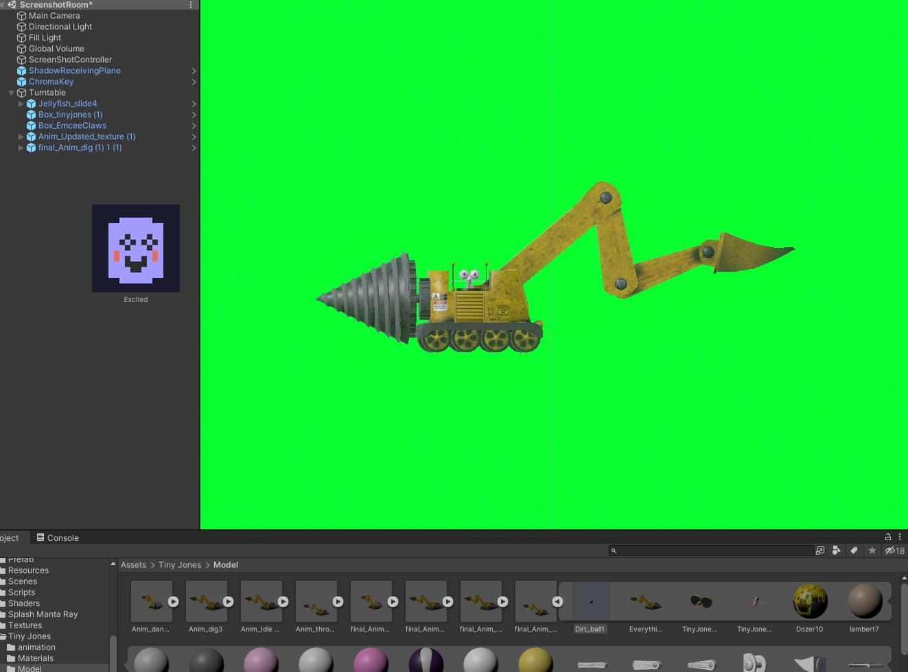Expand the Jellyfish_slide4 object children
This screenshot has width=908, height=672.
pos(21,104)
